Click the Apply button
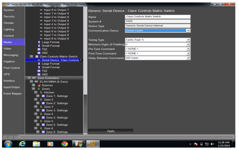239x150 pixels. coord(111,131)
